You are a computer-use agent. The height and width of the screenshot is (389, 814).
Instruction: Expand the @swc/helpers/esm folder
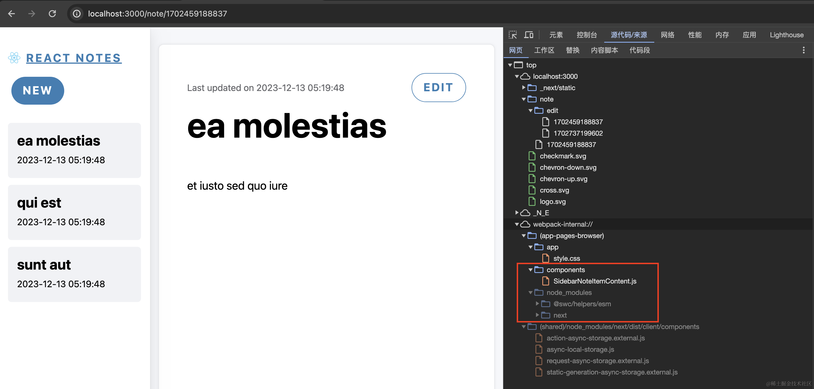point(537,304)
